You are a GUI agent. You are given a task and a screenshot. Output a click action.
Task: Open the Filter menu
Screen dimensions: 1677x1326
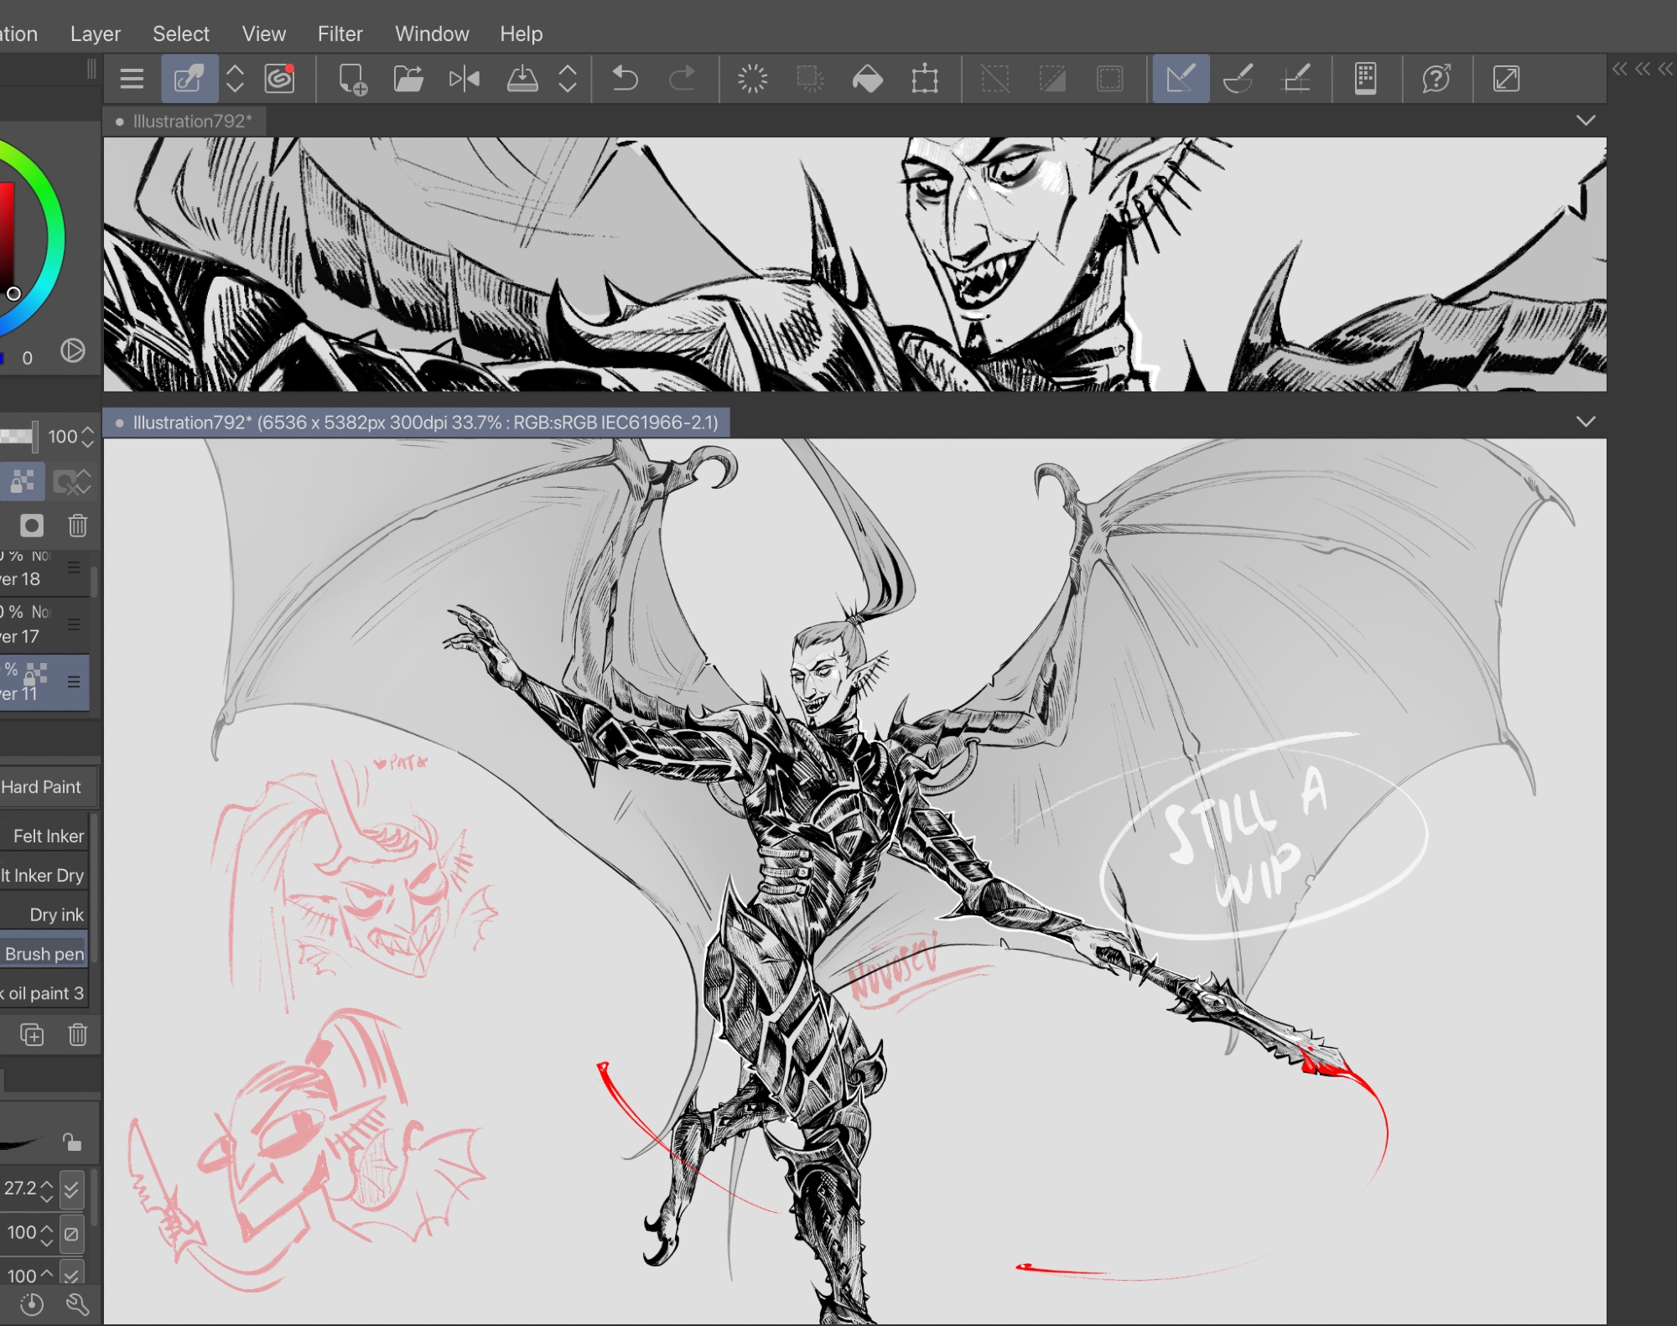coord(340,34)
